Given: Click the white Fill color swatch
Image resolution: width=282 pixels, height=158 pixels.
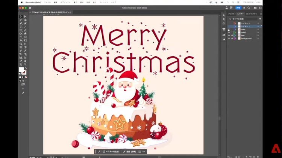Looking at the screenshot, I should [21, 70].
